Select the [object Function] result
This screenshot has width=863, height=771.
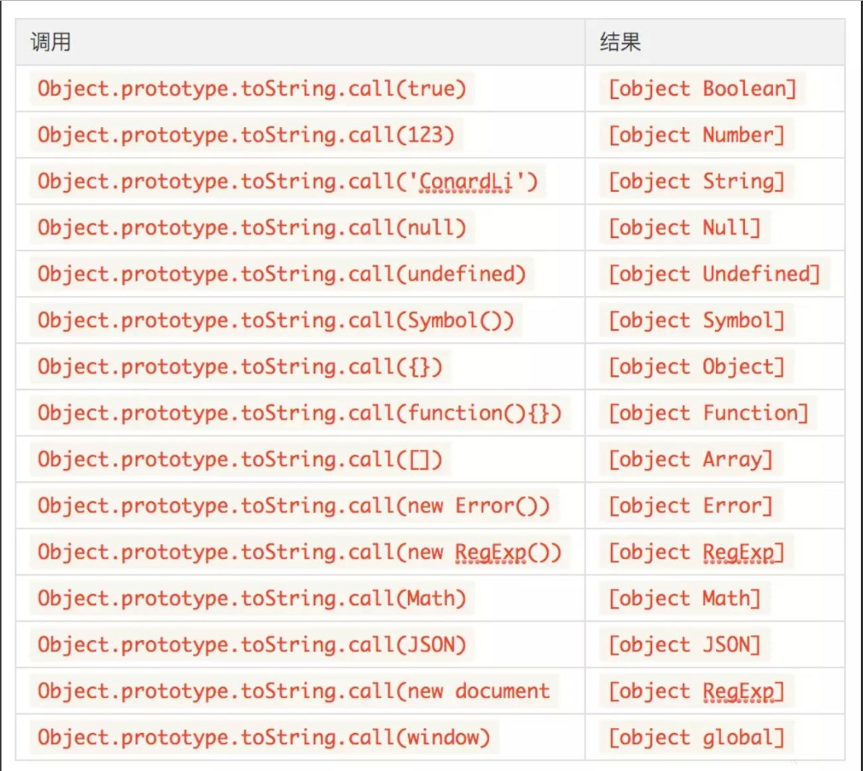coord(708,413)
